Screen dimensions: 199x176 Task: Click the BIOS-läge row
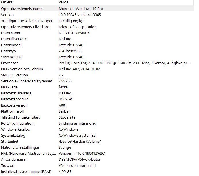9,87
